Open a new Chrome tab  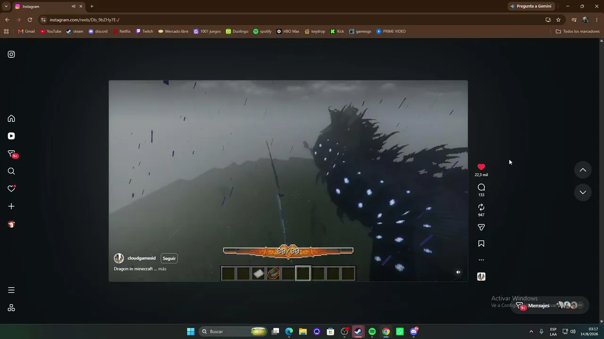(92, 7)
